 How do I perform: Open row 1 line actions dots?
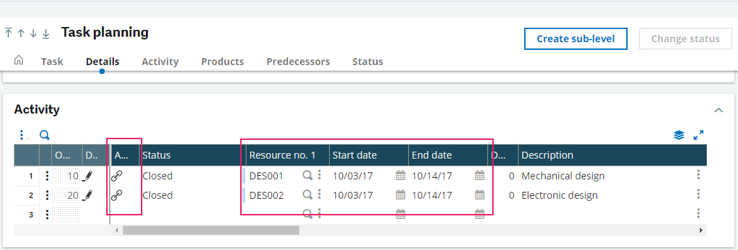(47, 176)
